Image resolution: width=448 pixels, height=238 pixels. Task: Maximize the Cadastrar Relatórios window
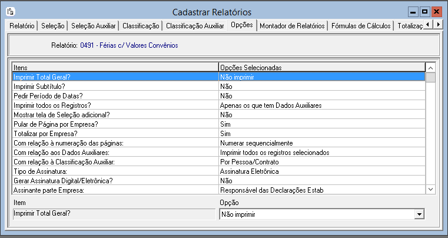coord(424,12)
